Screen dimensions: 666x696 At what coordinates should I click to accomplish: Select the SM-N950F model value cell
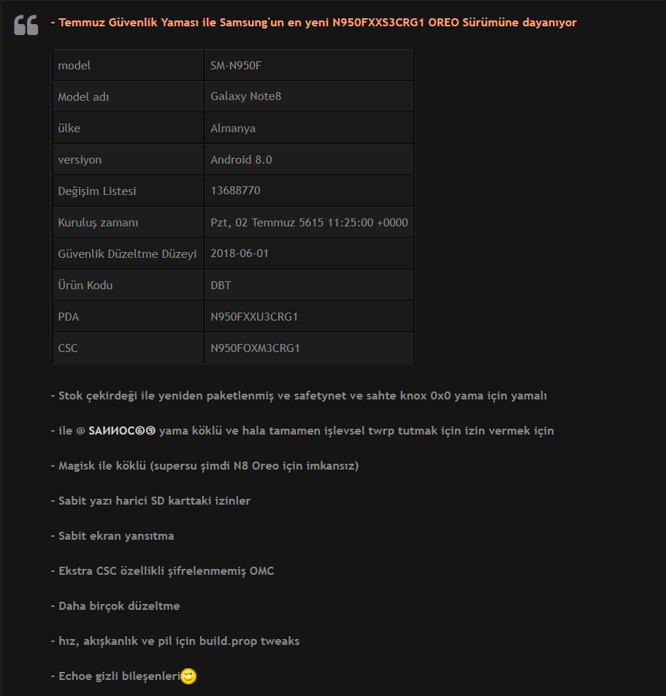(309, 65)
